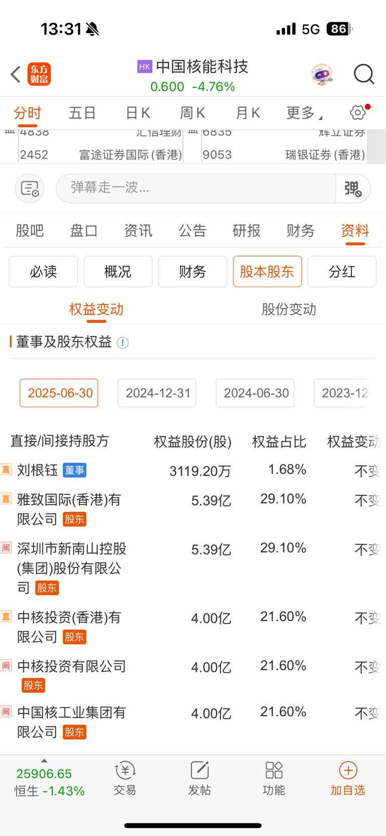
Task: Tap the 5G signal status indicator
Action: coord(311,29)
